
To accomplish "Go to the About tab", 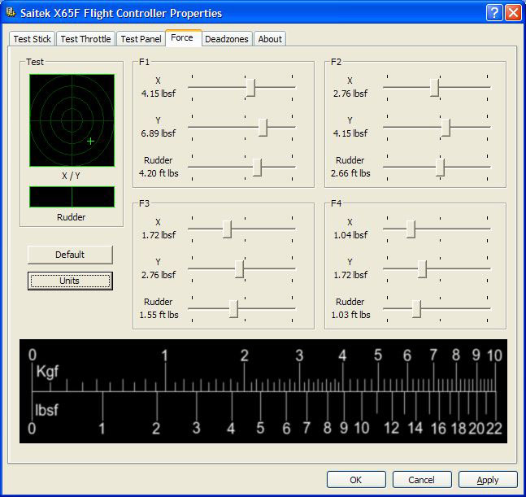I will [270, 39].
